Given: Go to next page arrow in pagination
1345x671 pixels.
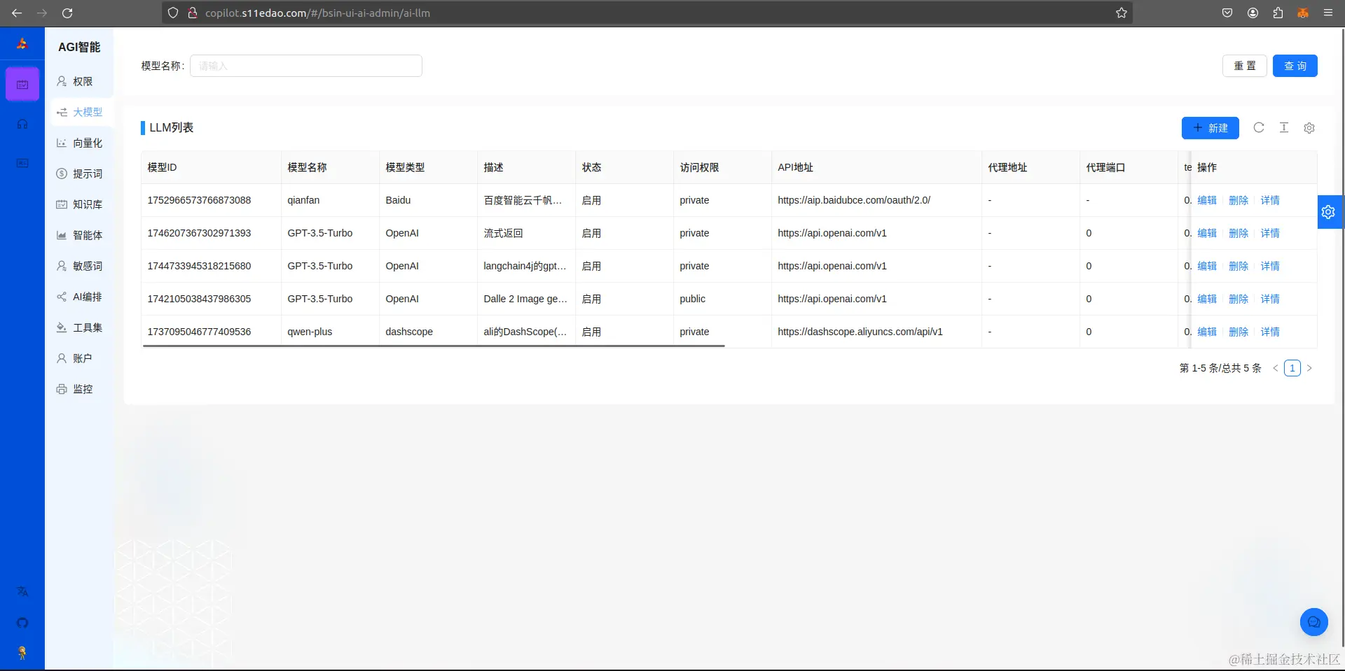Looking at the screenshot, I should pos(1309,368).
